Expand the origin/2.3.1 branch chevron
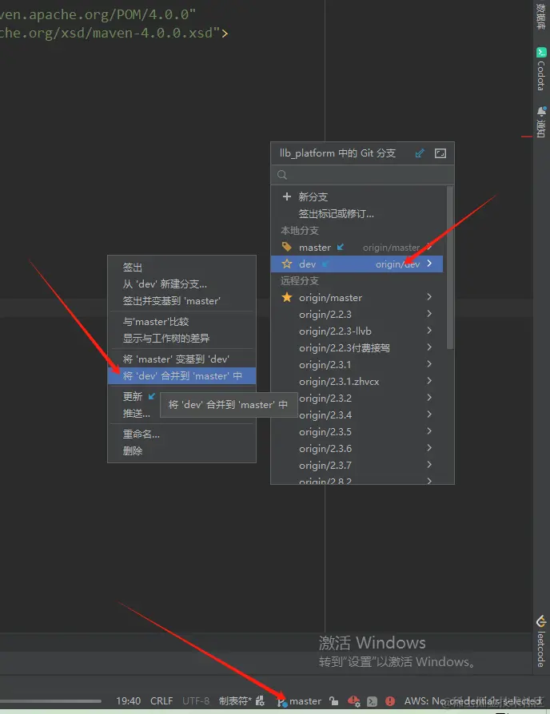This screenshot has height=714, width=550. pyautogui.click(x=429, y=364)
